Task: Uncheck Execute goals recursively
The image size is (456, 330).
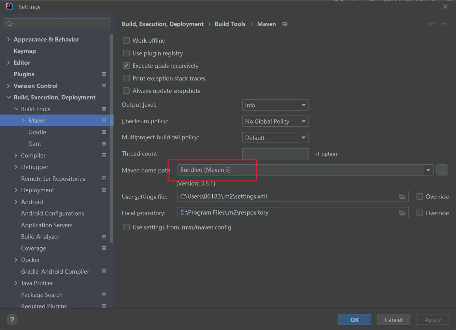Action: [x=126, y=66]
